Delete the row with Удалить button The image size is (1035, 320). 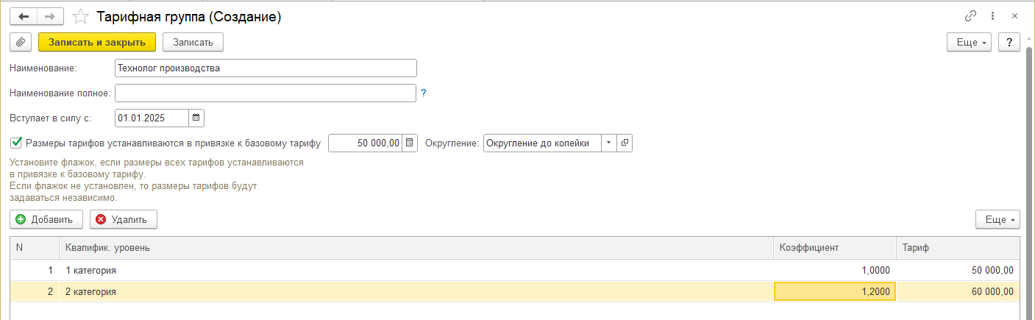[123, 219]
